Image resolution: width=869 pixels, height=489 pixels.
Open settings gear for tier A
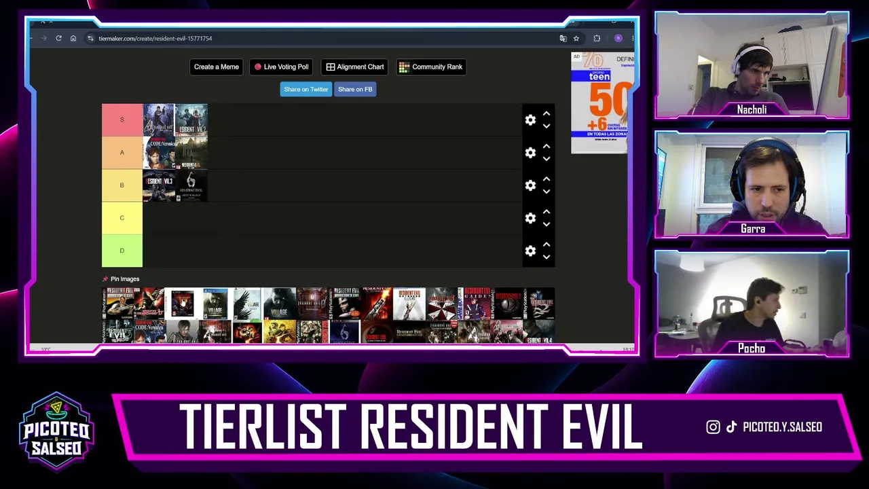coord(530,153)
